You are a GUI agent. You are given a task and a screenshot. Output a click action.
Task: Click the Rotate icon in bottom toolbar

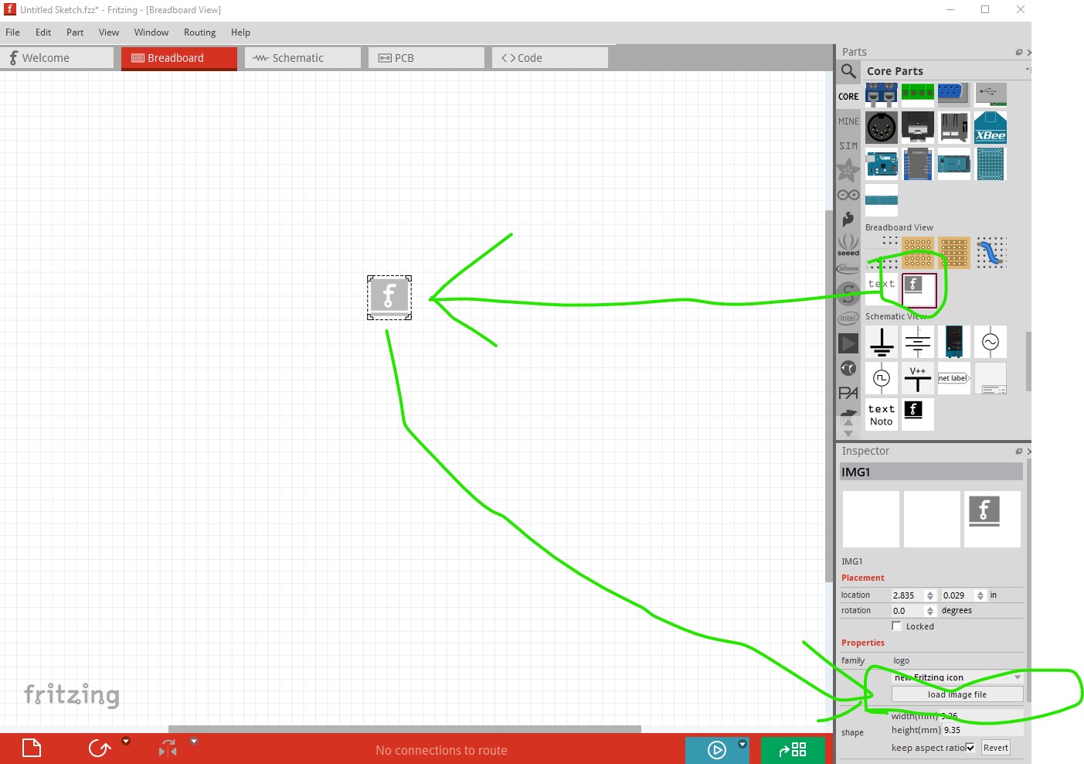pos(99,749)
